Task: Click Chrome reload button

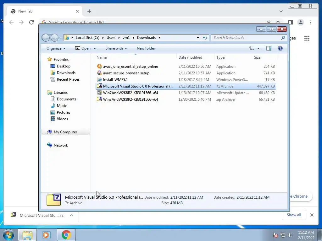Action: click(31, 22)
